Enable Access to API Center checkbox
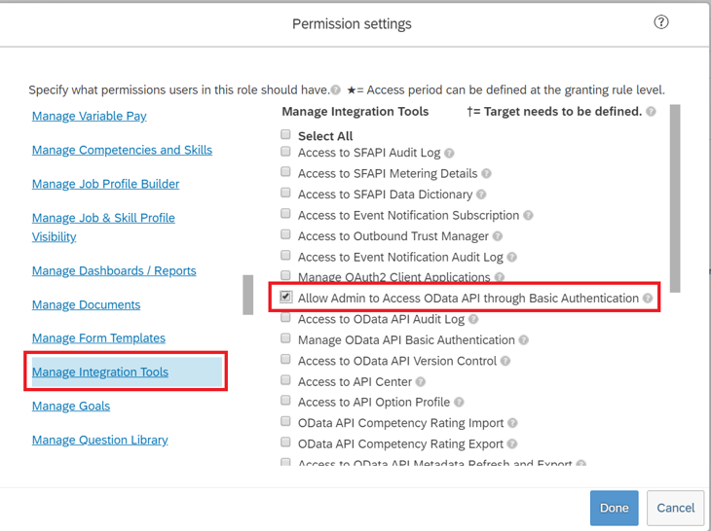Viewport: 711px width, 531px height. (286, 381)
